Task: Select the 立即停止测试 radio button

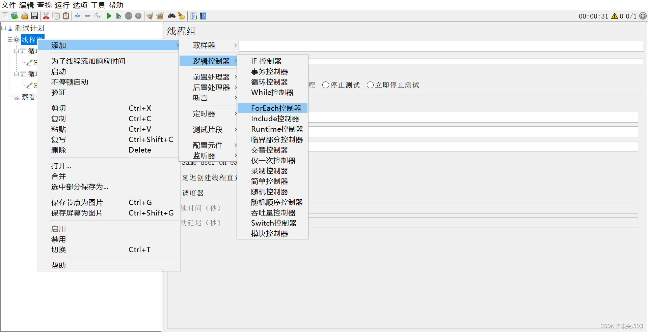Action: pyautogui.click(x=370, y=85)
